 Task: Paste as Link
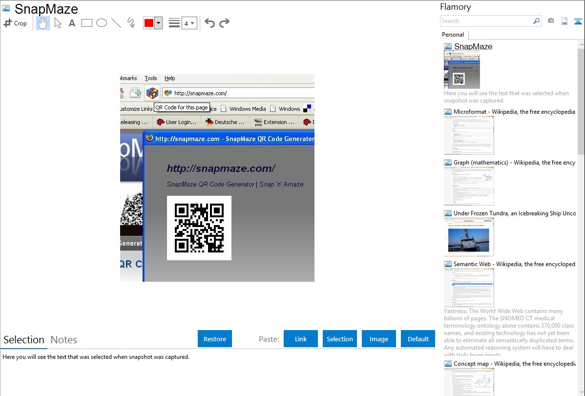[x=301, y=339]
